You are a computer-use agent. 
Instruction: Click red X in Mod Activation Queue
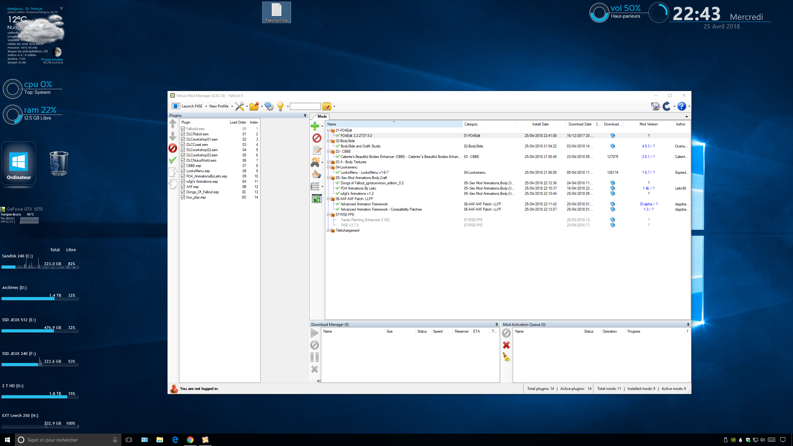[506, 345]
